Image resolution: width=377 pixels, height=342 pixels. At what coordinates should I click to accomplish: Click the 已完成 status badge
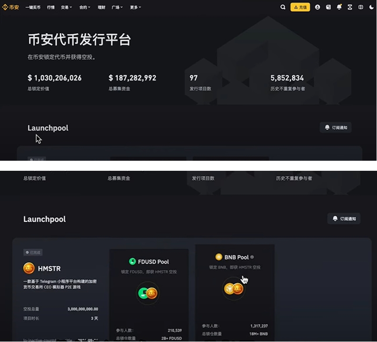[33, 252]
